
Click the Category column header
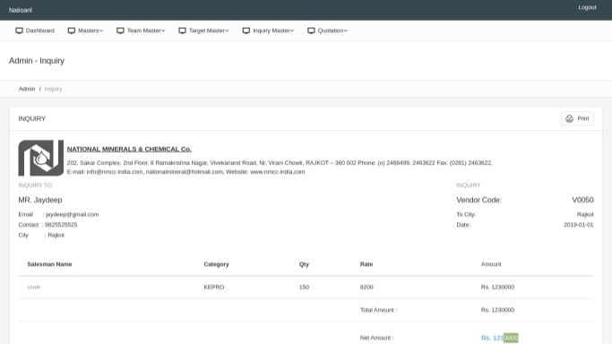[x=216, y=264]
